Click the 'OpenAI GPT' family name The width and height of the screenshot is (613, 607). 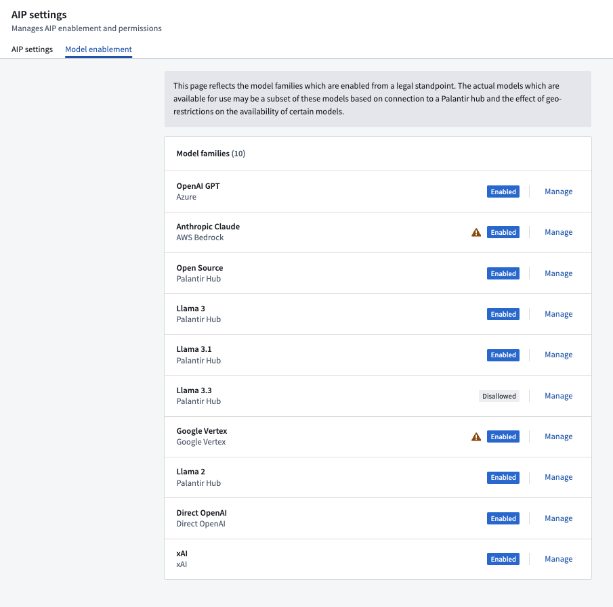coord(198,186)
